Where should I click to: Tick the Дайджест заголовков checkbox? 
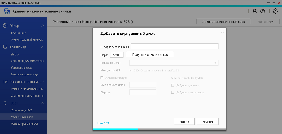[173, 92]
